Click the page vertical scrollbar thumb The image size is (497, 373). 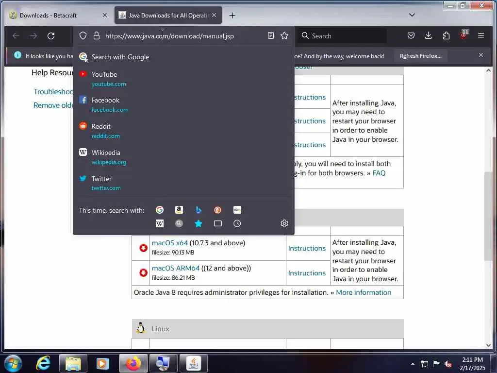click(x=488, y=216)
